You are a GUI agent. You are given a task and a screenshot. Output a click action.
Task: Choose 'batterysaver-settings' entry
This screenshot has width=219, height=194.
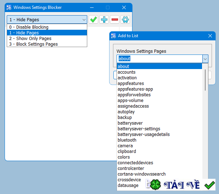pos(159,129)
